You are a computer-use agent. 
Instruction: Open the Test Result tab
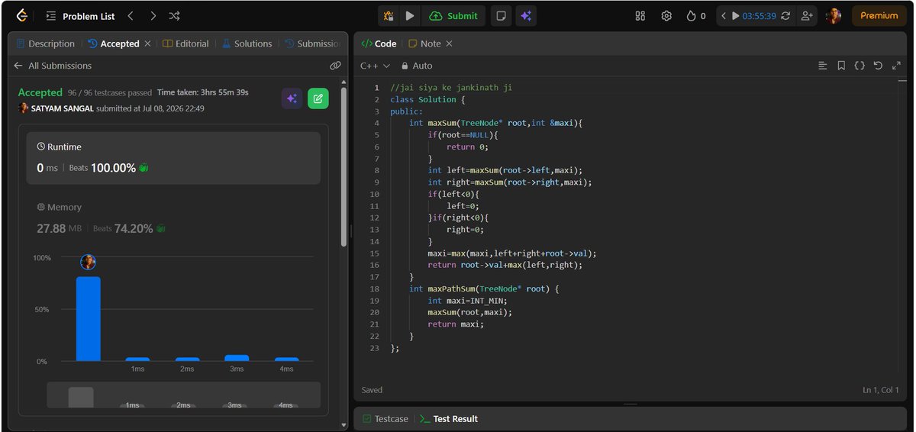tap(449, 419)
